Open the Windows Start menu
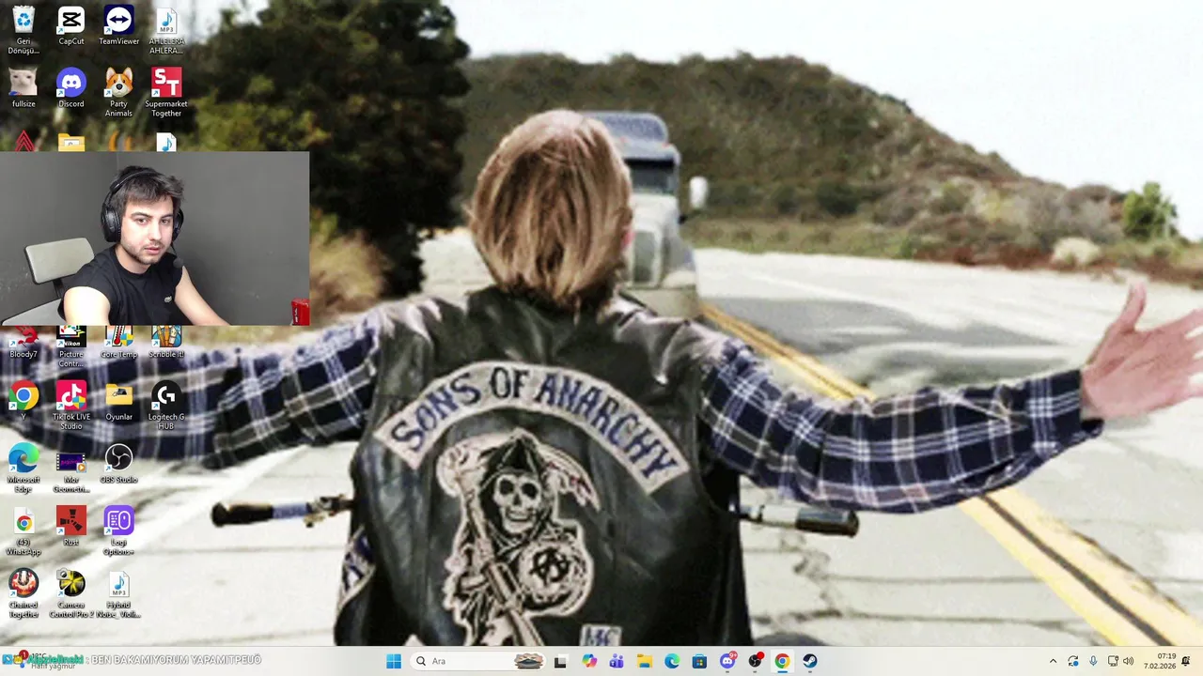1203x676 pixels. (394, 661)
